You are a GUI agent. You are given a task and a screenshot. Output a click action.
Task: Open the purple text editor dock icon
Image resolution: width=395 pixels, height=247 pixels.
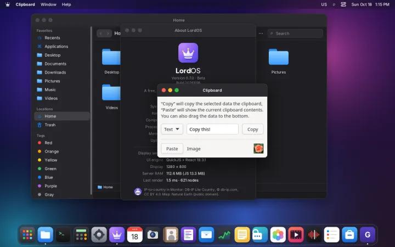(188, 235)
